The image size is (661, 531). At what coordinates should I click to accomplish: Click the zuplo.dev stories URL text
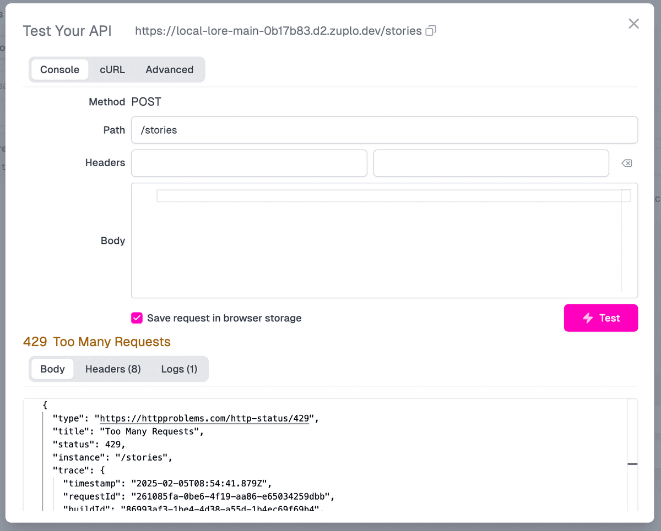[278, 31]
